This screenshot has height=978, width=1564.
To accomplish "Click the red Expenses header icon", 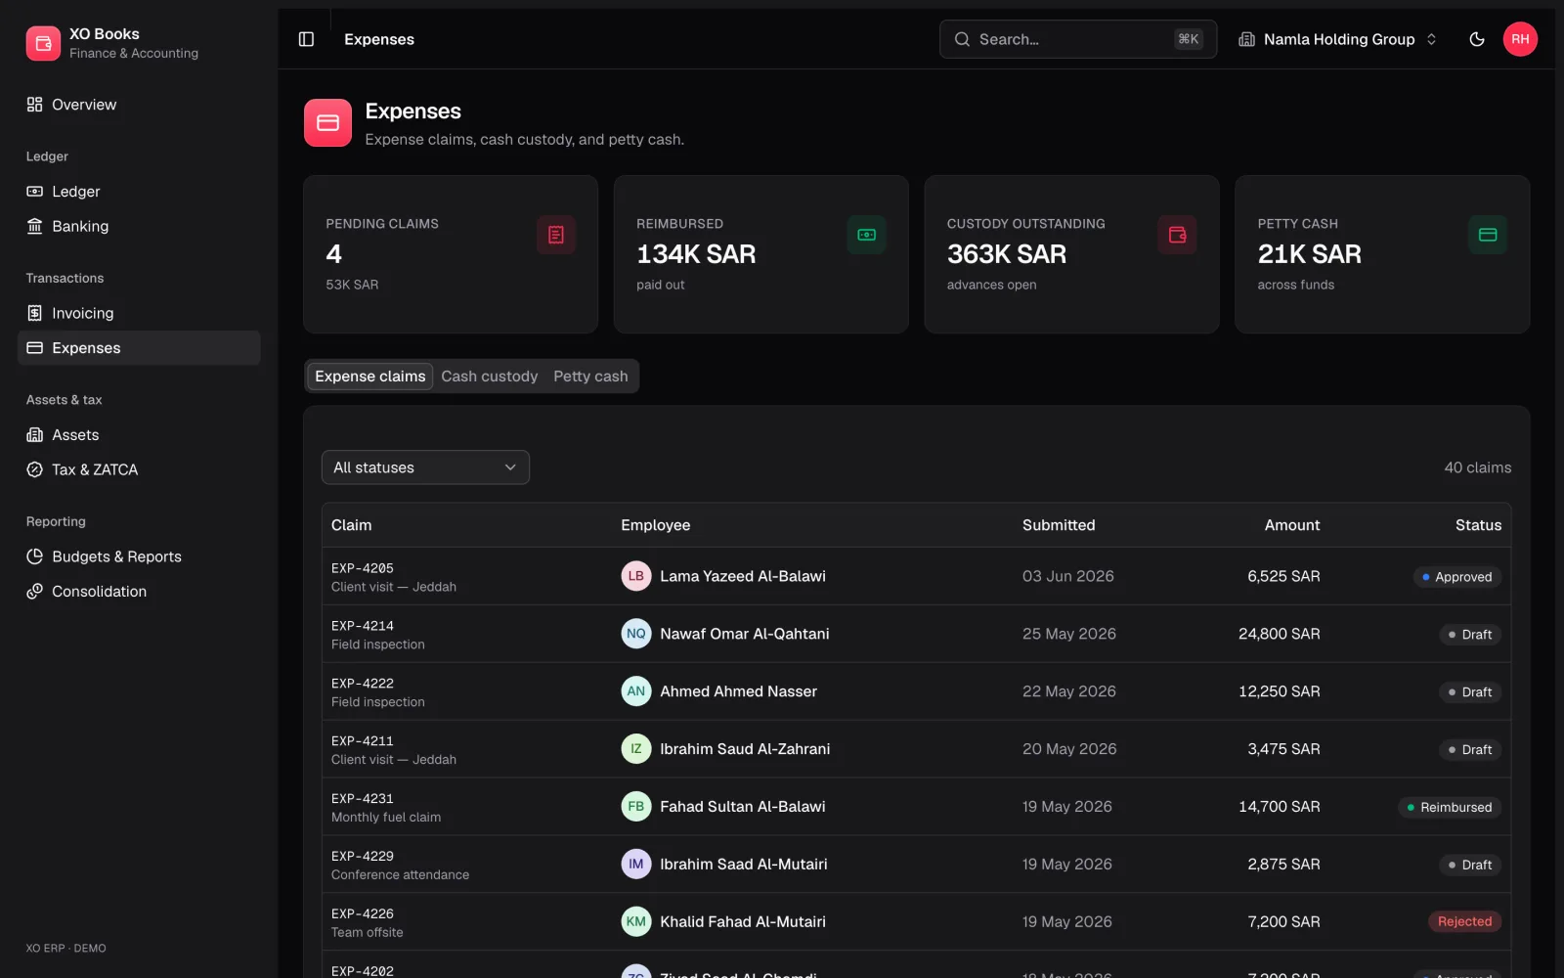I will (x=327, y=123).
